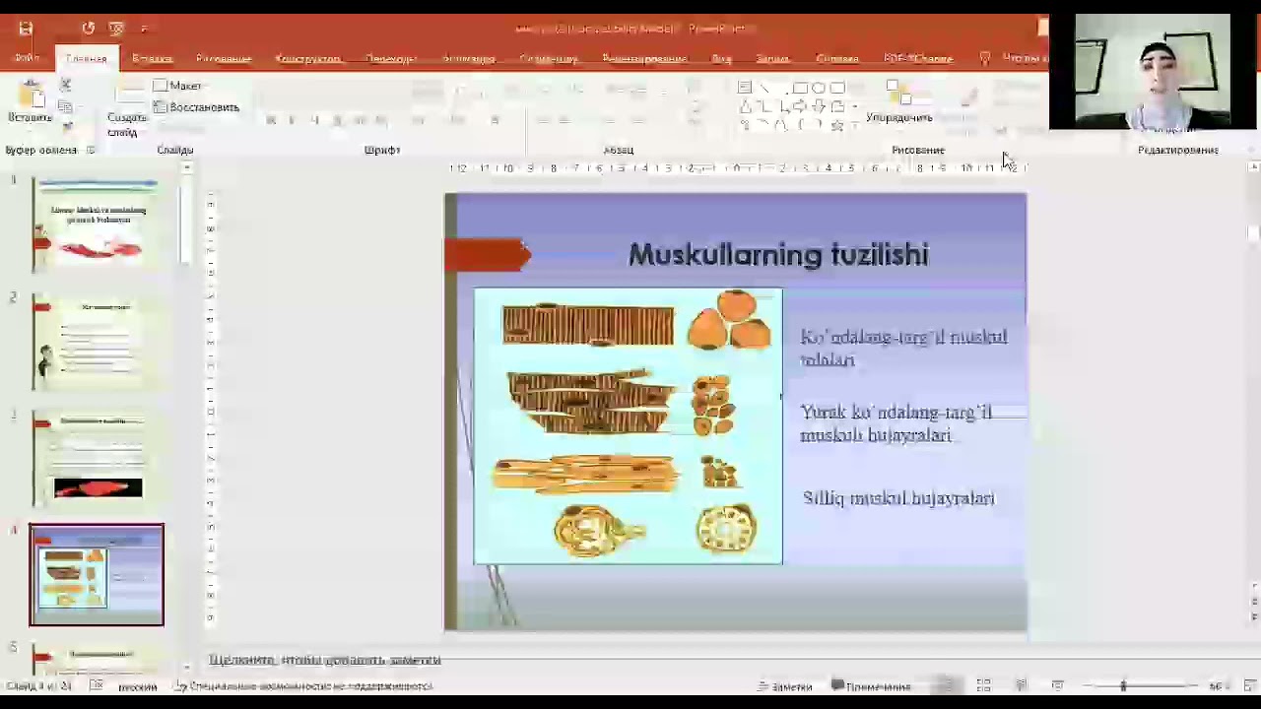This screenshot has height=709, width=1261.
Task: Select the Text Box shape in the gallery
Action: (x=745, y=88)
